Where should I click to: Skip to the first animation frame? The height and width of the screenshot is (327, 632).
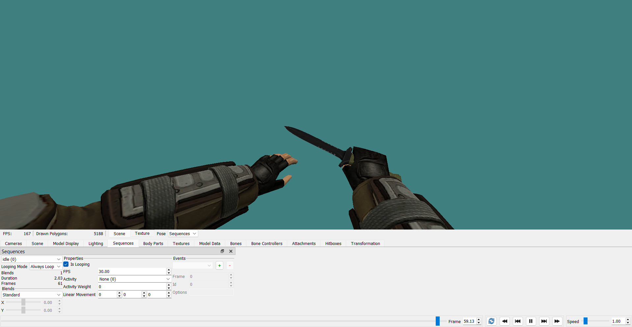click(517, 321)
